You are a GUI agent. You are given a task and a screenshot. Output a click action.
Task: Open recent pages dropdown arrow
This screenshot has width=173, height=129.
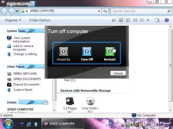pos(17,11)
